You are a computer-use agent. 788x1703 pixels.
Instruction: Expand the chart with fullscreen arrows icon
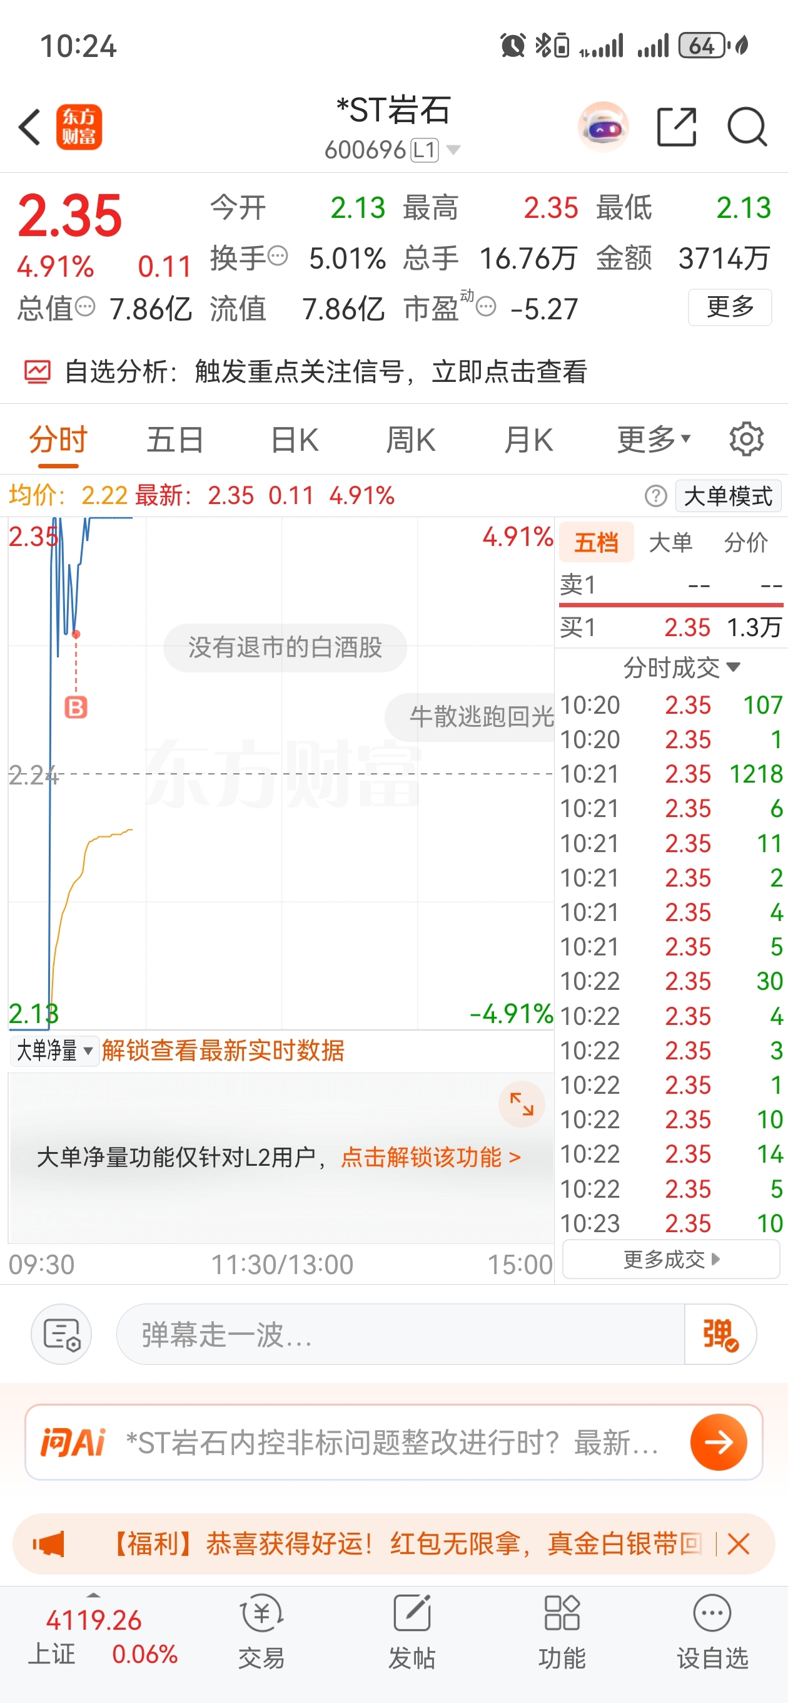click(522, 1103)
